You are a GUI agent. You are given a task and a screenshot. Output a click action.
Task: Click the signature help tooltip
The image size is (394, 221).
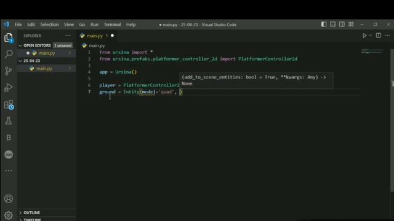256,80
